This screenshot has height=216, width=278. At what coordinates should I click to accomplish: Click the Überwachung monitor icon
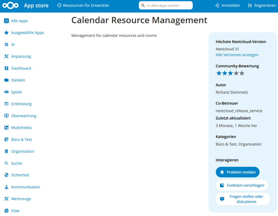click(x=7, y=116)
